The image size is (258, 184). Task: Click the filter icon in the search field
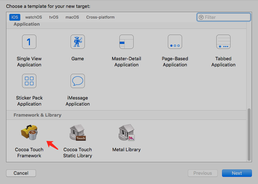point(201,17)
